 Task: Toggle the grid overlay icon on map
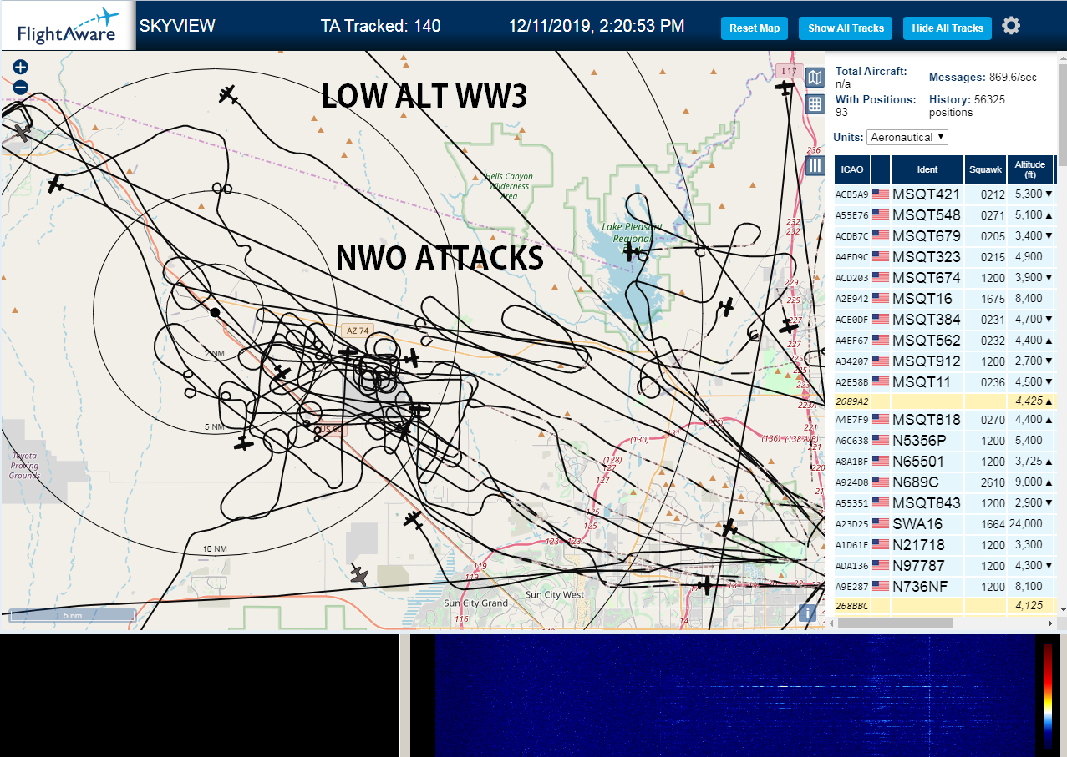[815, 104]
